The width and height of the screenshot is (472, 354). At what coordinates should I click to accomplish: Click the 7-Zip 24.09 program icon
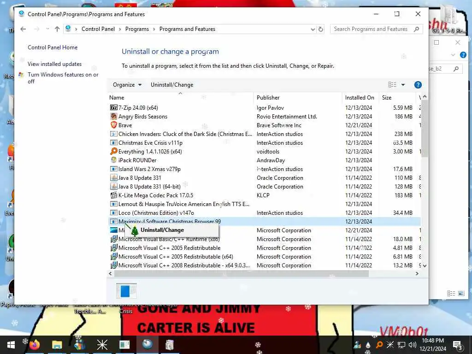point(113,107)
